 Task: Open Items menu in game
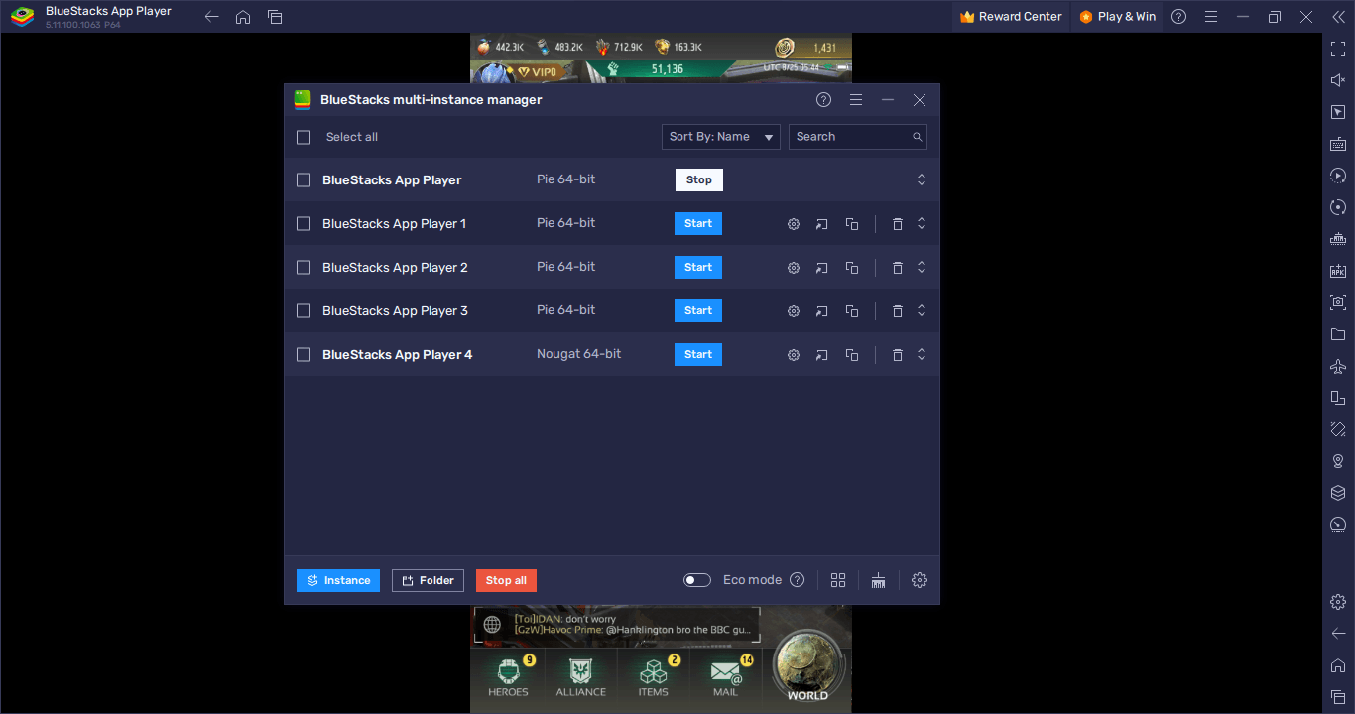[654, 676]
